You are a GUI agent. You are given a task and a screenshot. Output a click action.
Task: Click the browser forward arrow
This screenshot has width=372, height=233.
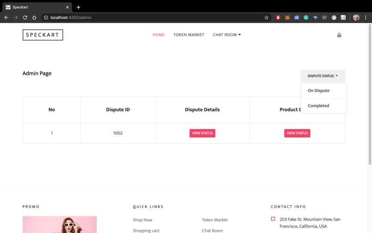pos(16,18)
